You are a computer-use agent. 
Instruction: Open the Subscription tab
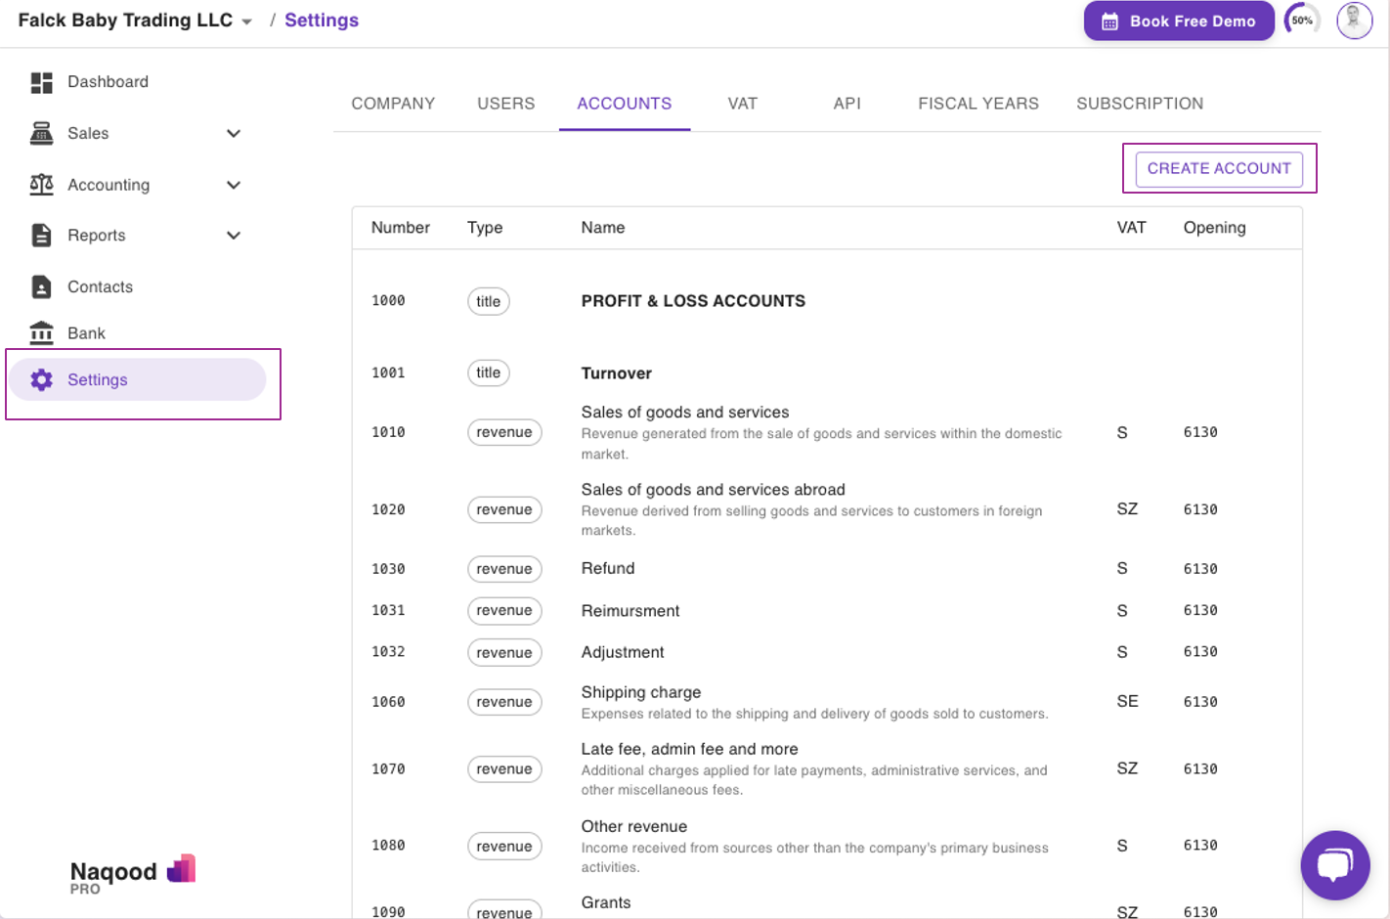click(1139, 104)
